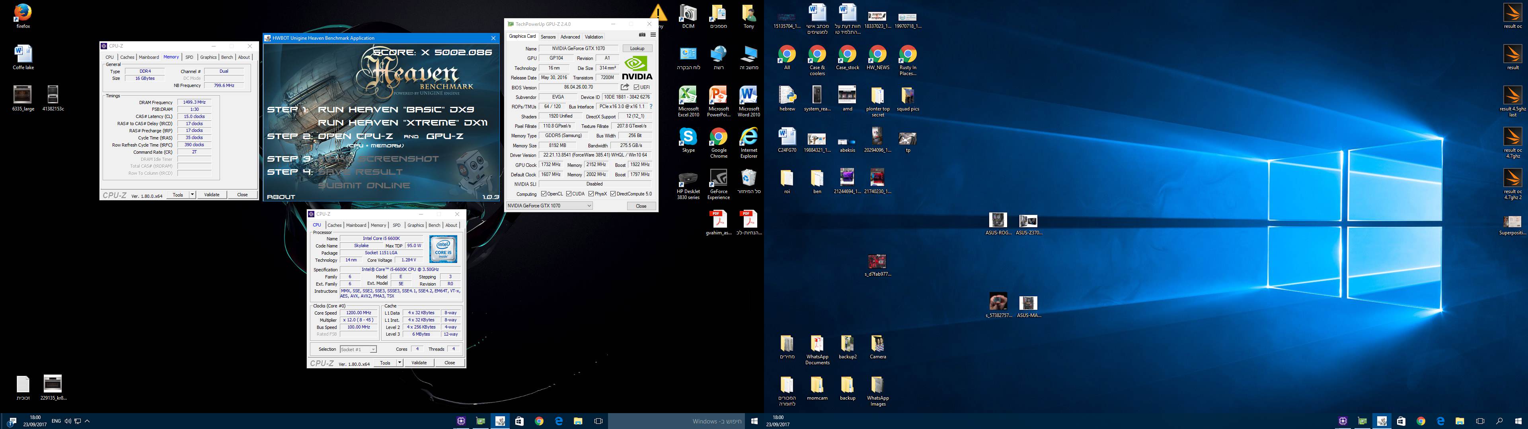Run Heaven "XTREME" DX11 benchmark
This screenshot has width=1528, height=429.
(403, 123)
